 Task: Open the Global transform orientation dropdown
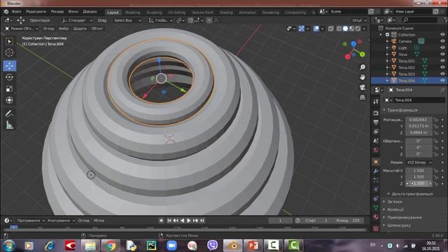(x=160, y=20)
